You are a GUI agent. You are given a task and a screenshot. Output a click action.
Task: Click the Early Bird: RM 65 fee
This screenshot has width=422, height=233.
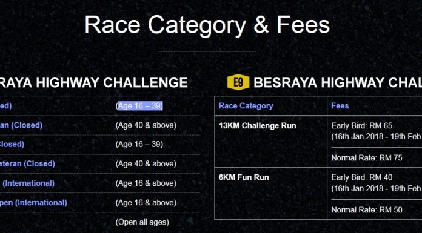362,125
